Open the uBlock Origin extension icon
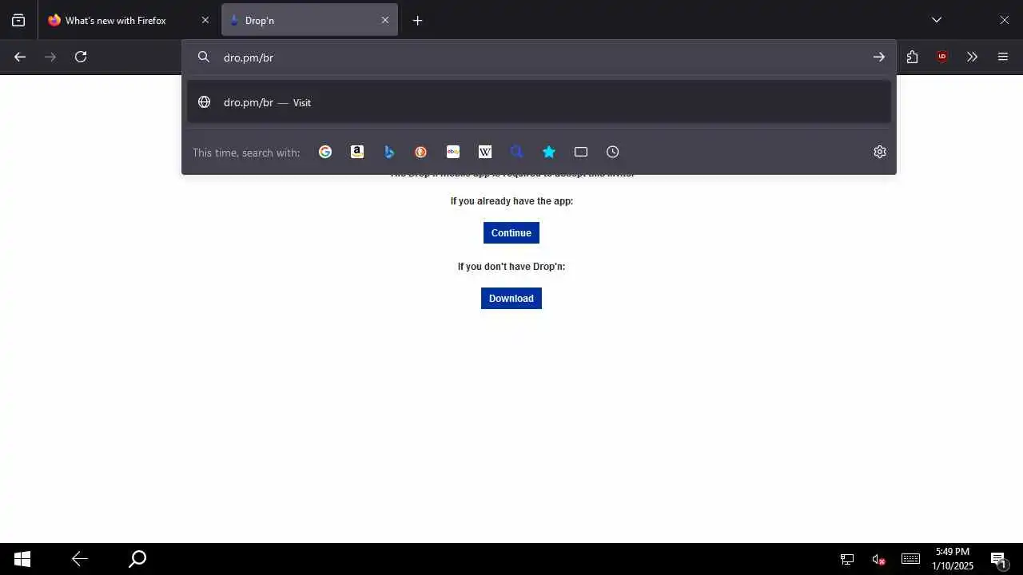This screenshot has width=1023, height=575. pos(942,57)
